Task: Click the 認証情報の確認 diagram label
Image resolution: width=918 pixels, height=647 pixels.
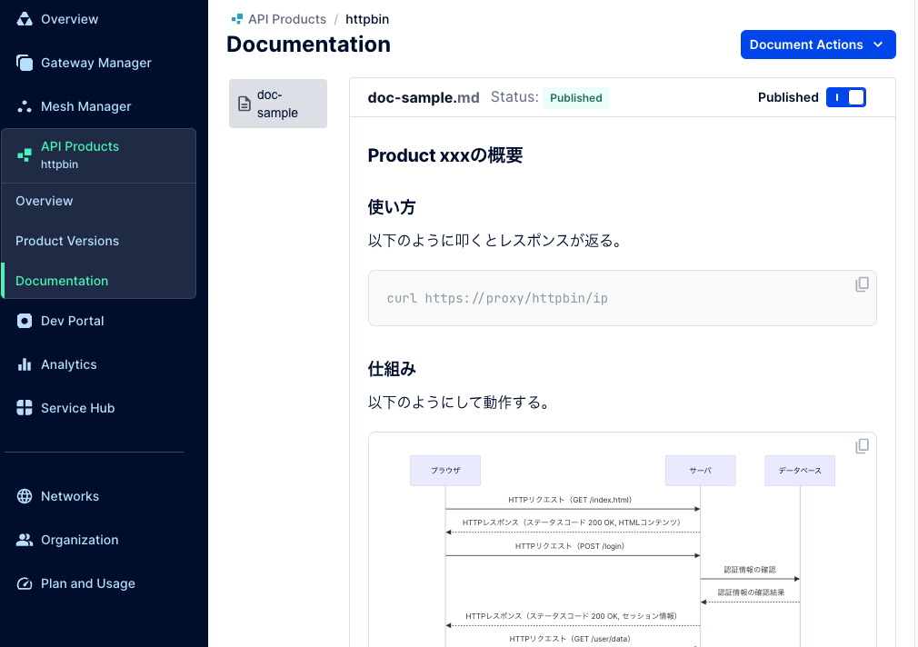Action: (x=750, y=570)
